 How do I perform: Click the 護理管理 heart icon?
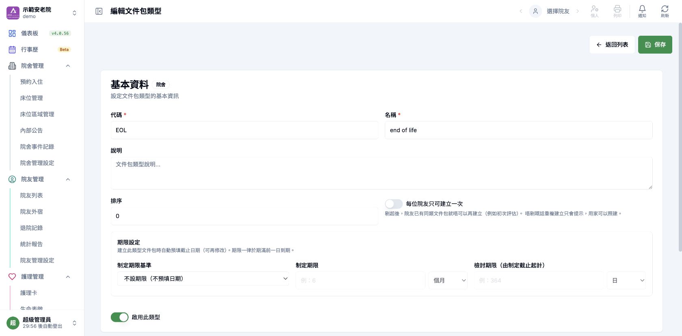point(12,277)
